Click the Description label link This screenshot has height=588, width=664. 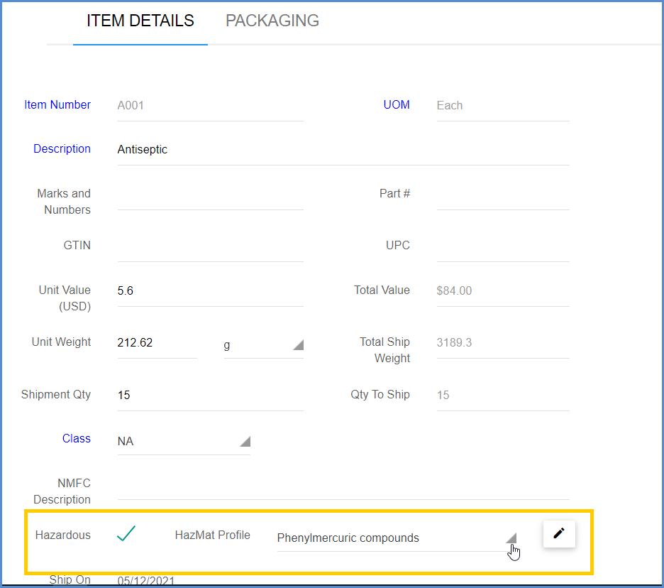pos(62,149)
